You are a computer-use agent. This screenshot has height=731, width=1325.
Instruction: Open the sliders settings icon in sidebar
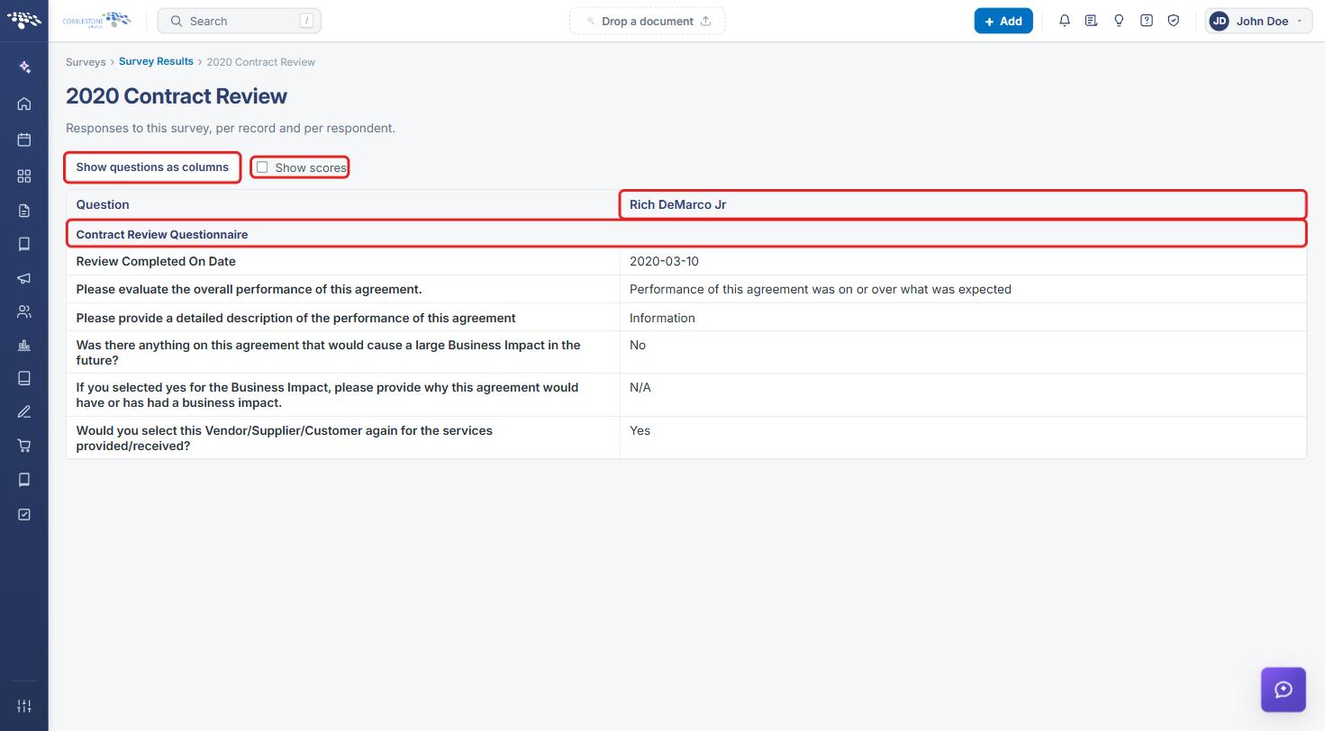(x=24, y=706)
